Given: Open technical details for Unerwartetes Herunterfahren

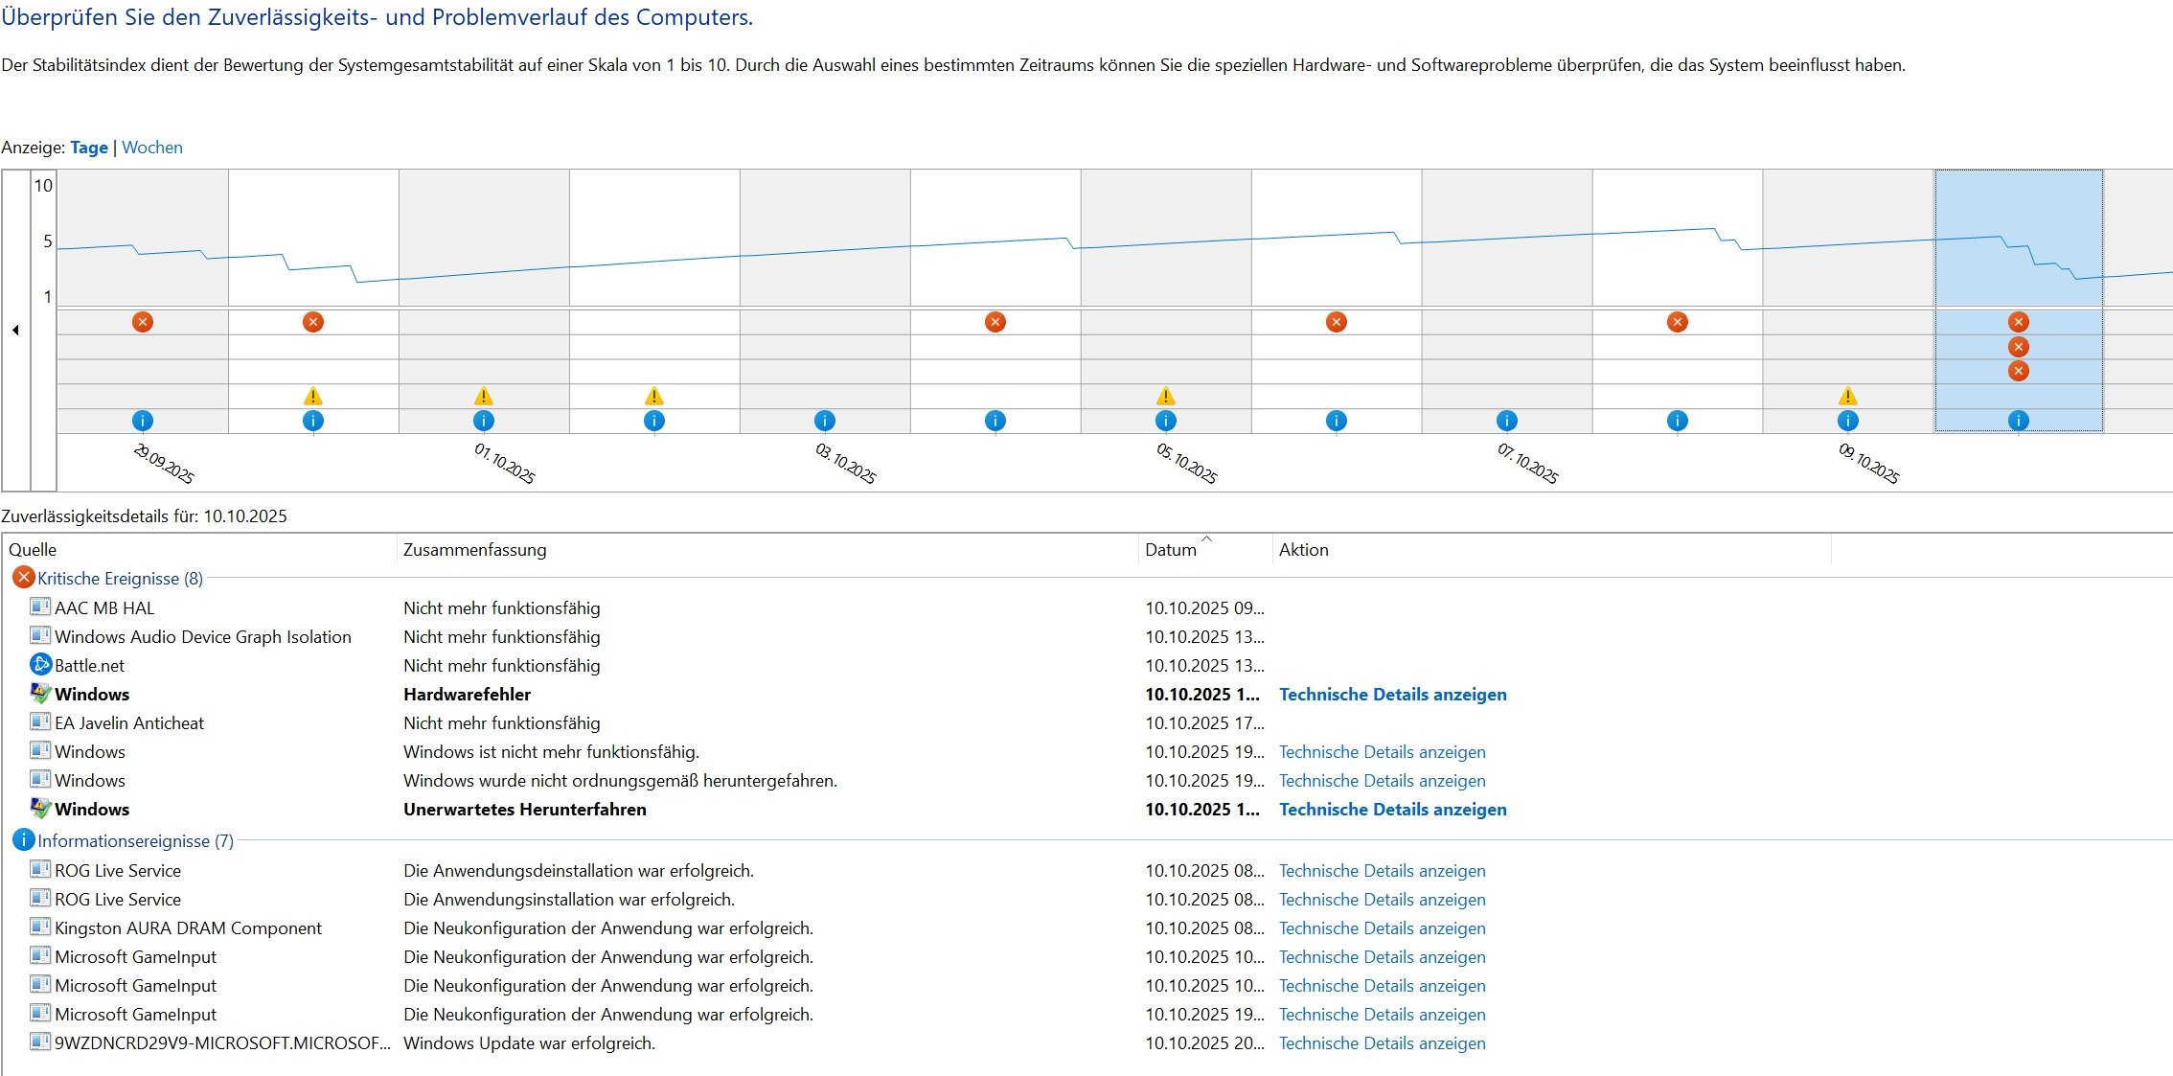Looking at the screenshot, I should click(x=1392, y=810).
